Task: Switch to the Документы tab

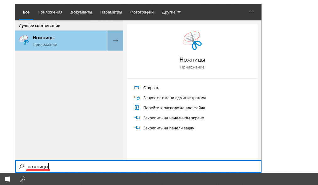Action: 81,12
